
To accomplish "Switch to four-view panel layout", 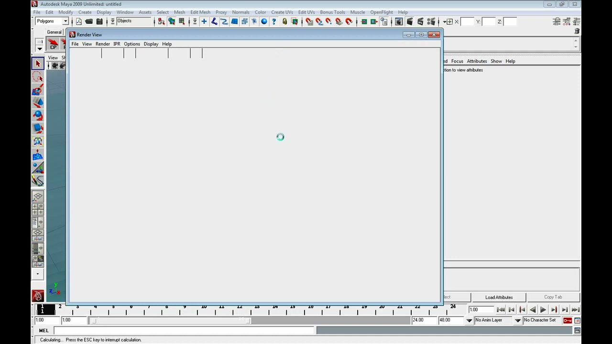I will pos(38,209).
